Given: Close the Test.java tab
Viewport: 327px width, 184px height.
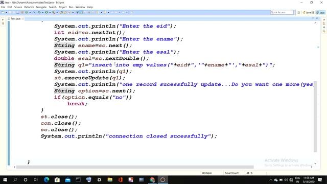Looking at the screenshot, I should click(22, 18).
